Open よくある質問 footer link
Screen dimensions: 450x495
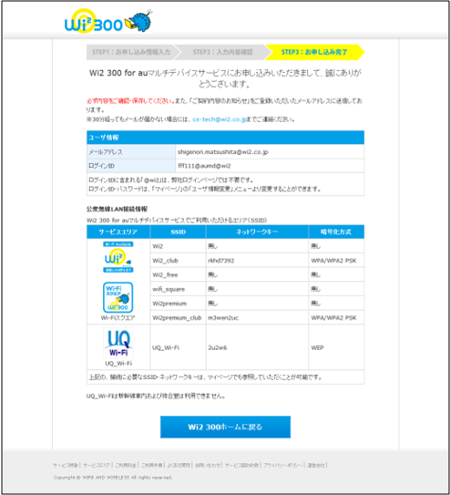[x=179, y=465]
